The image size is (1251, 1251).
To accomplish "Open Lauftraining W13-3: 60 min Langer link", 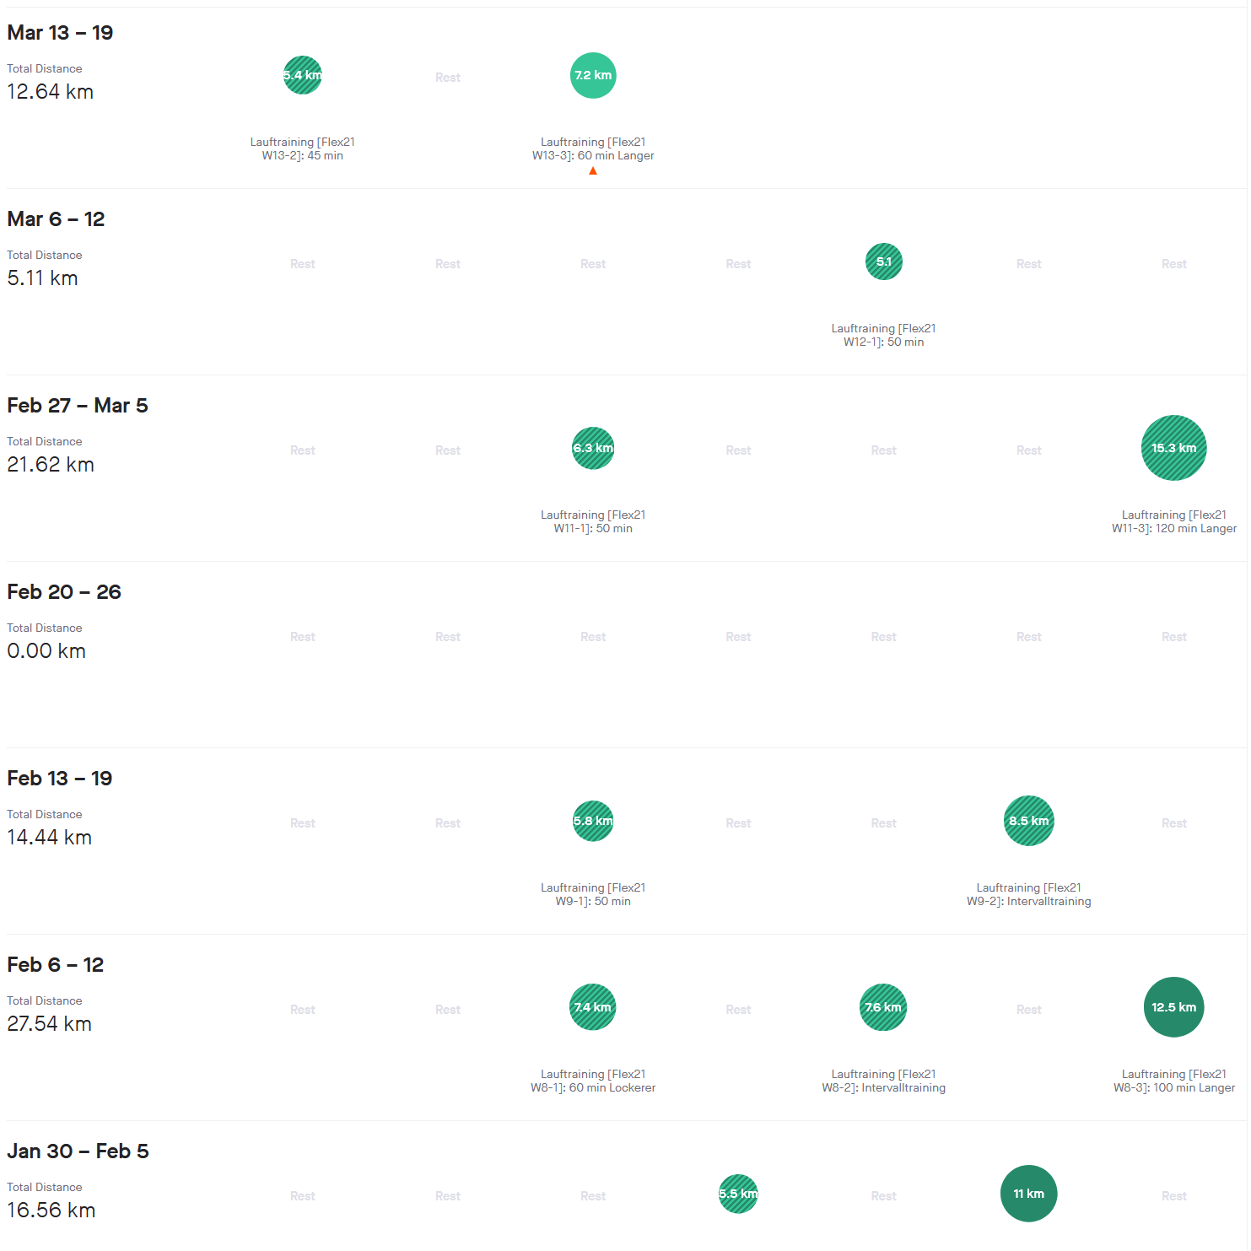I will pos(593,148).
